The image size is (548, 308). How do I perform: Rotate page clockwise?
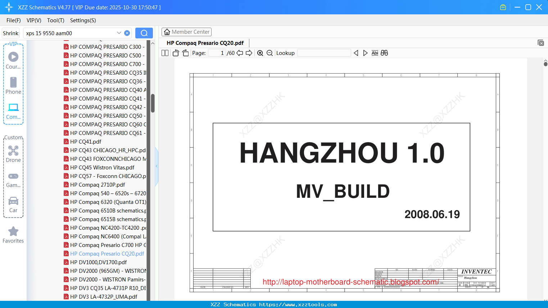(x=185, y=53)
